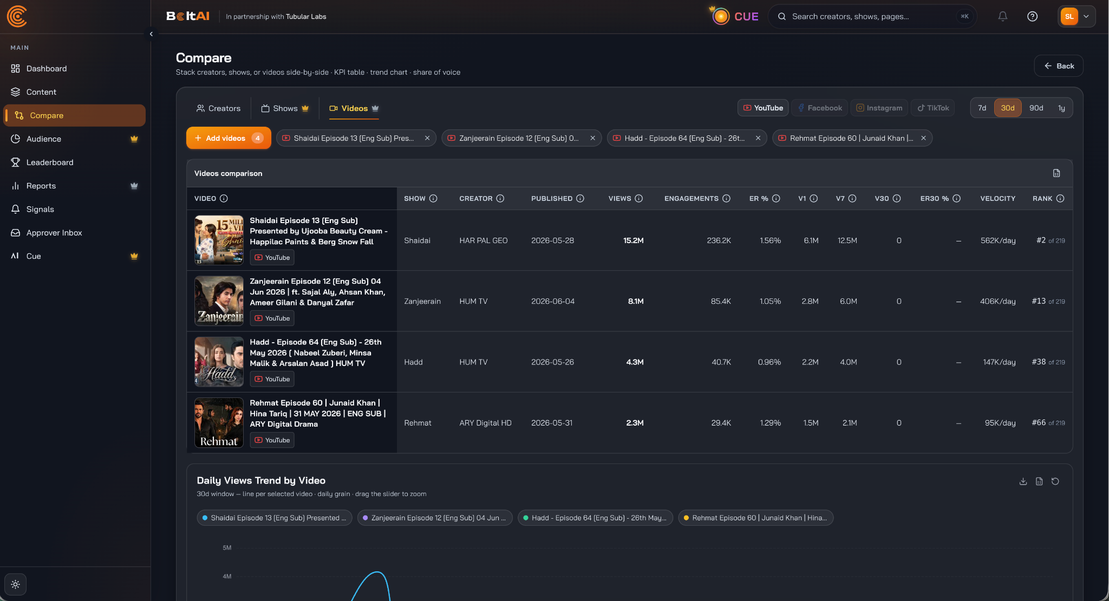
Task: Open Reports in sidebar
Action: 75,186
